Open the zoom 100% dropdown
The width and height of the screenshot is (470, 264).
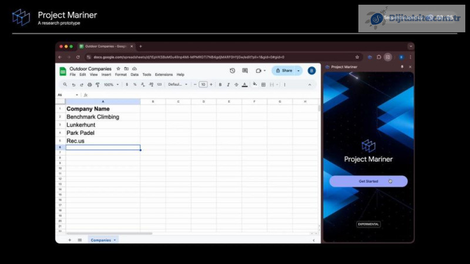[111, 84]
